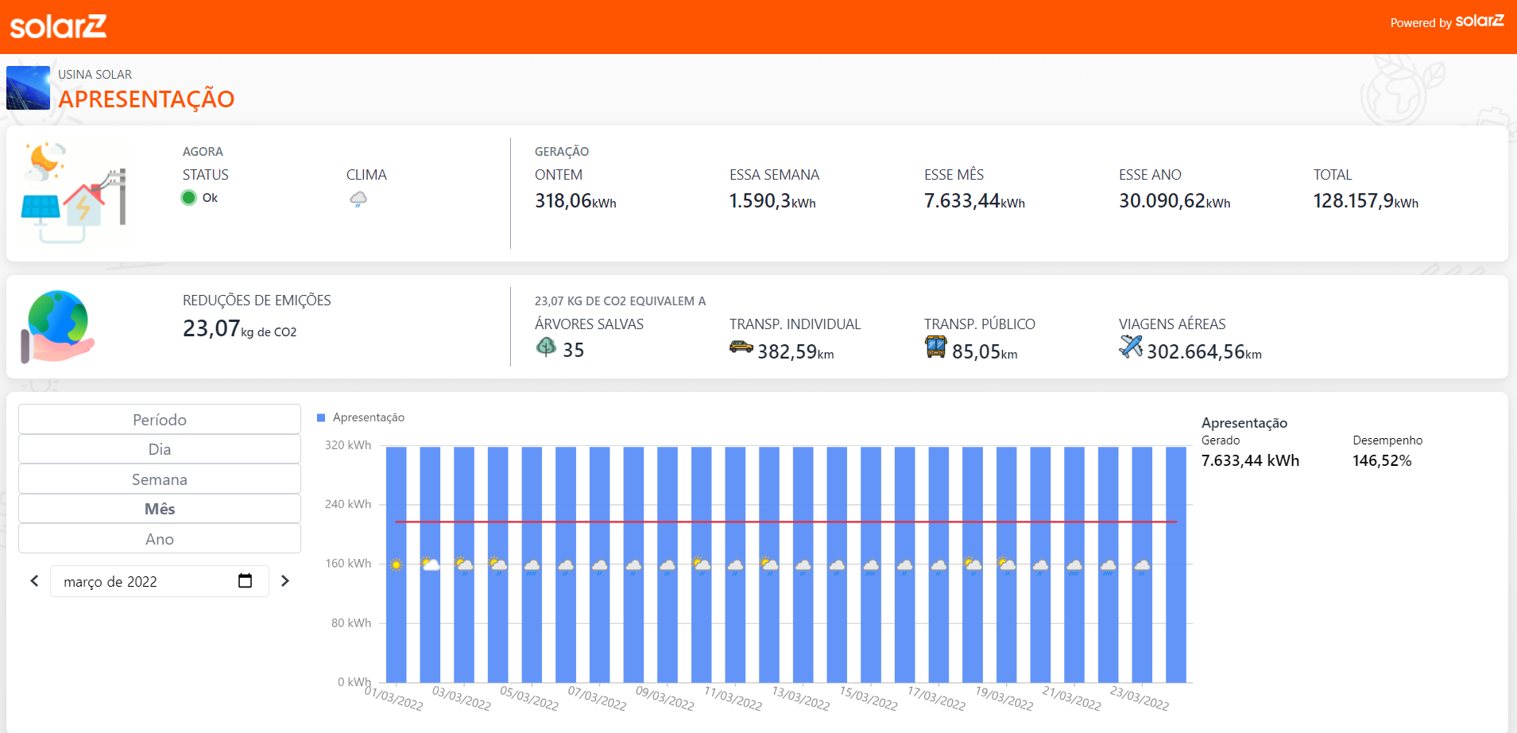Switch chart view to Ano
The width and height of the screenshot is (1517, 733).
tap(160, 539)
